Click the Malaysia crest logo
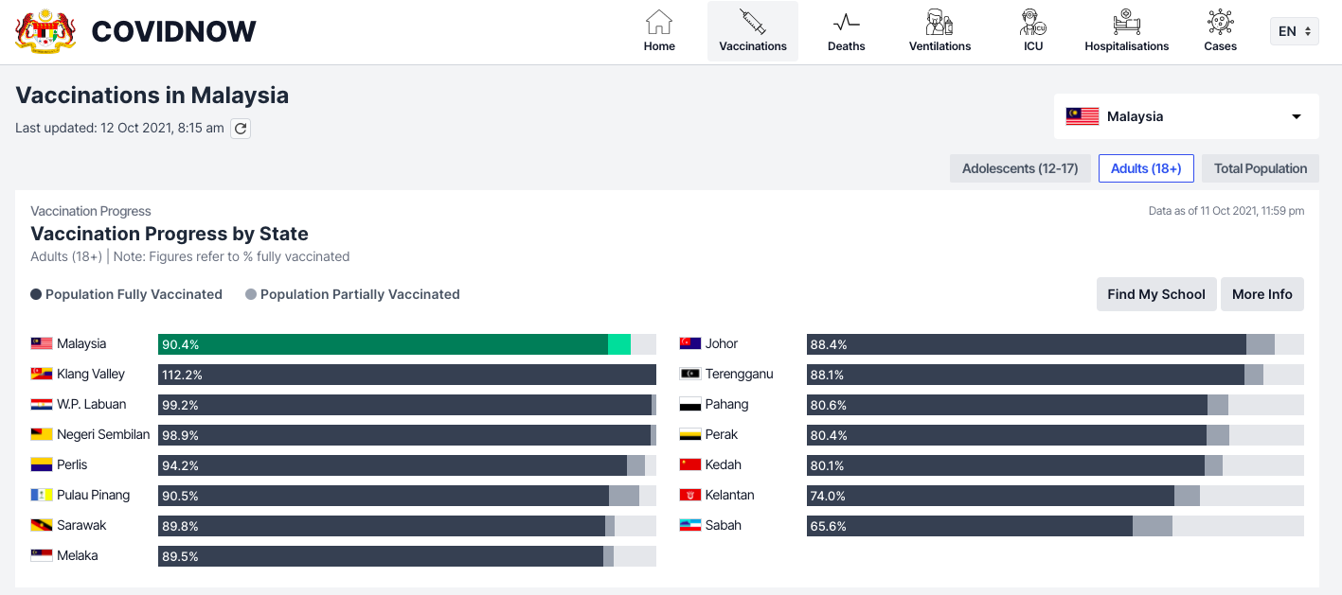This screenshot has height=595, width=1342. coord(45,31)
